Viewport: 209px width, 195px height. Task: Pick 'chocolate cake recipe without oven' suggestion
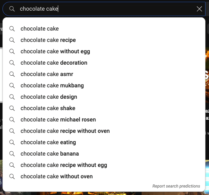pos(104,131)
